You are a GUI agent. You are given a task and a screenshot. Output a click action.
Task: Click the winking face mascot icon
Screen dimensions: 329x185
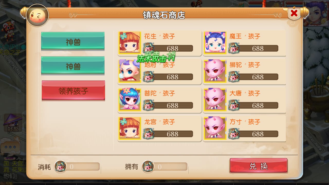click(x=38, y=15)
